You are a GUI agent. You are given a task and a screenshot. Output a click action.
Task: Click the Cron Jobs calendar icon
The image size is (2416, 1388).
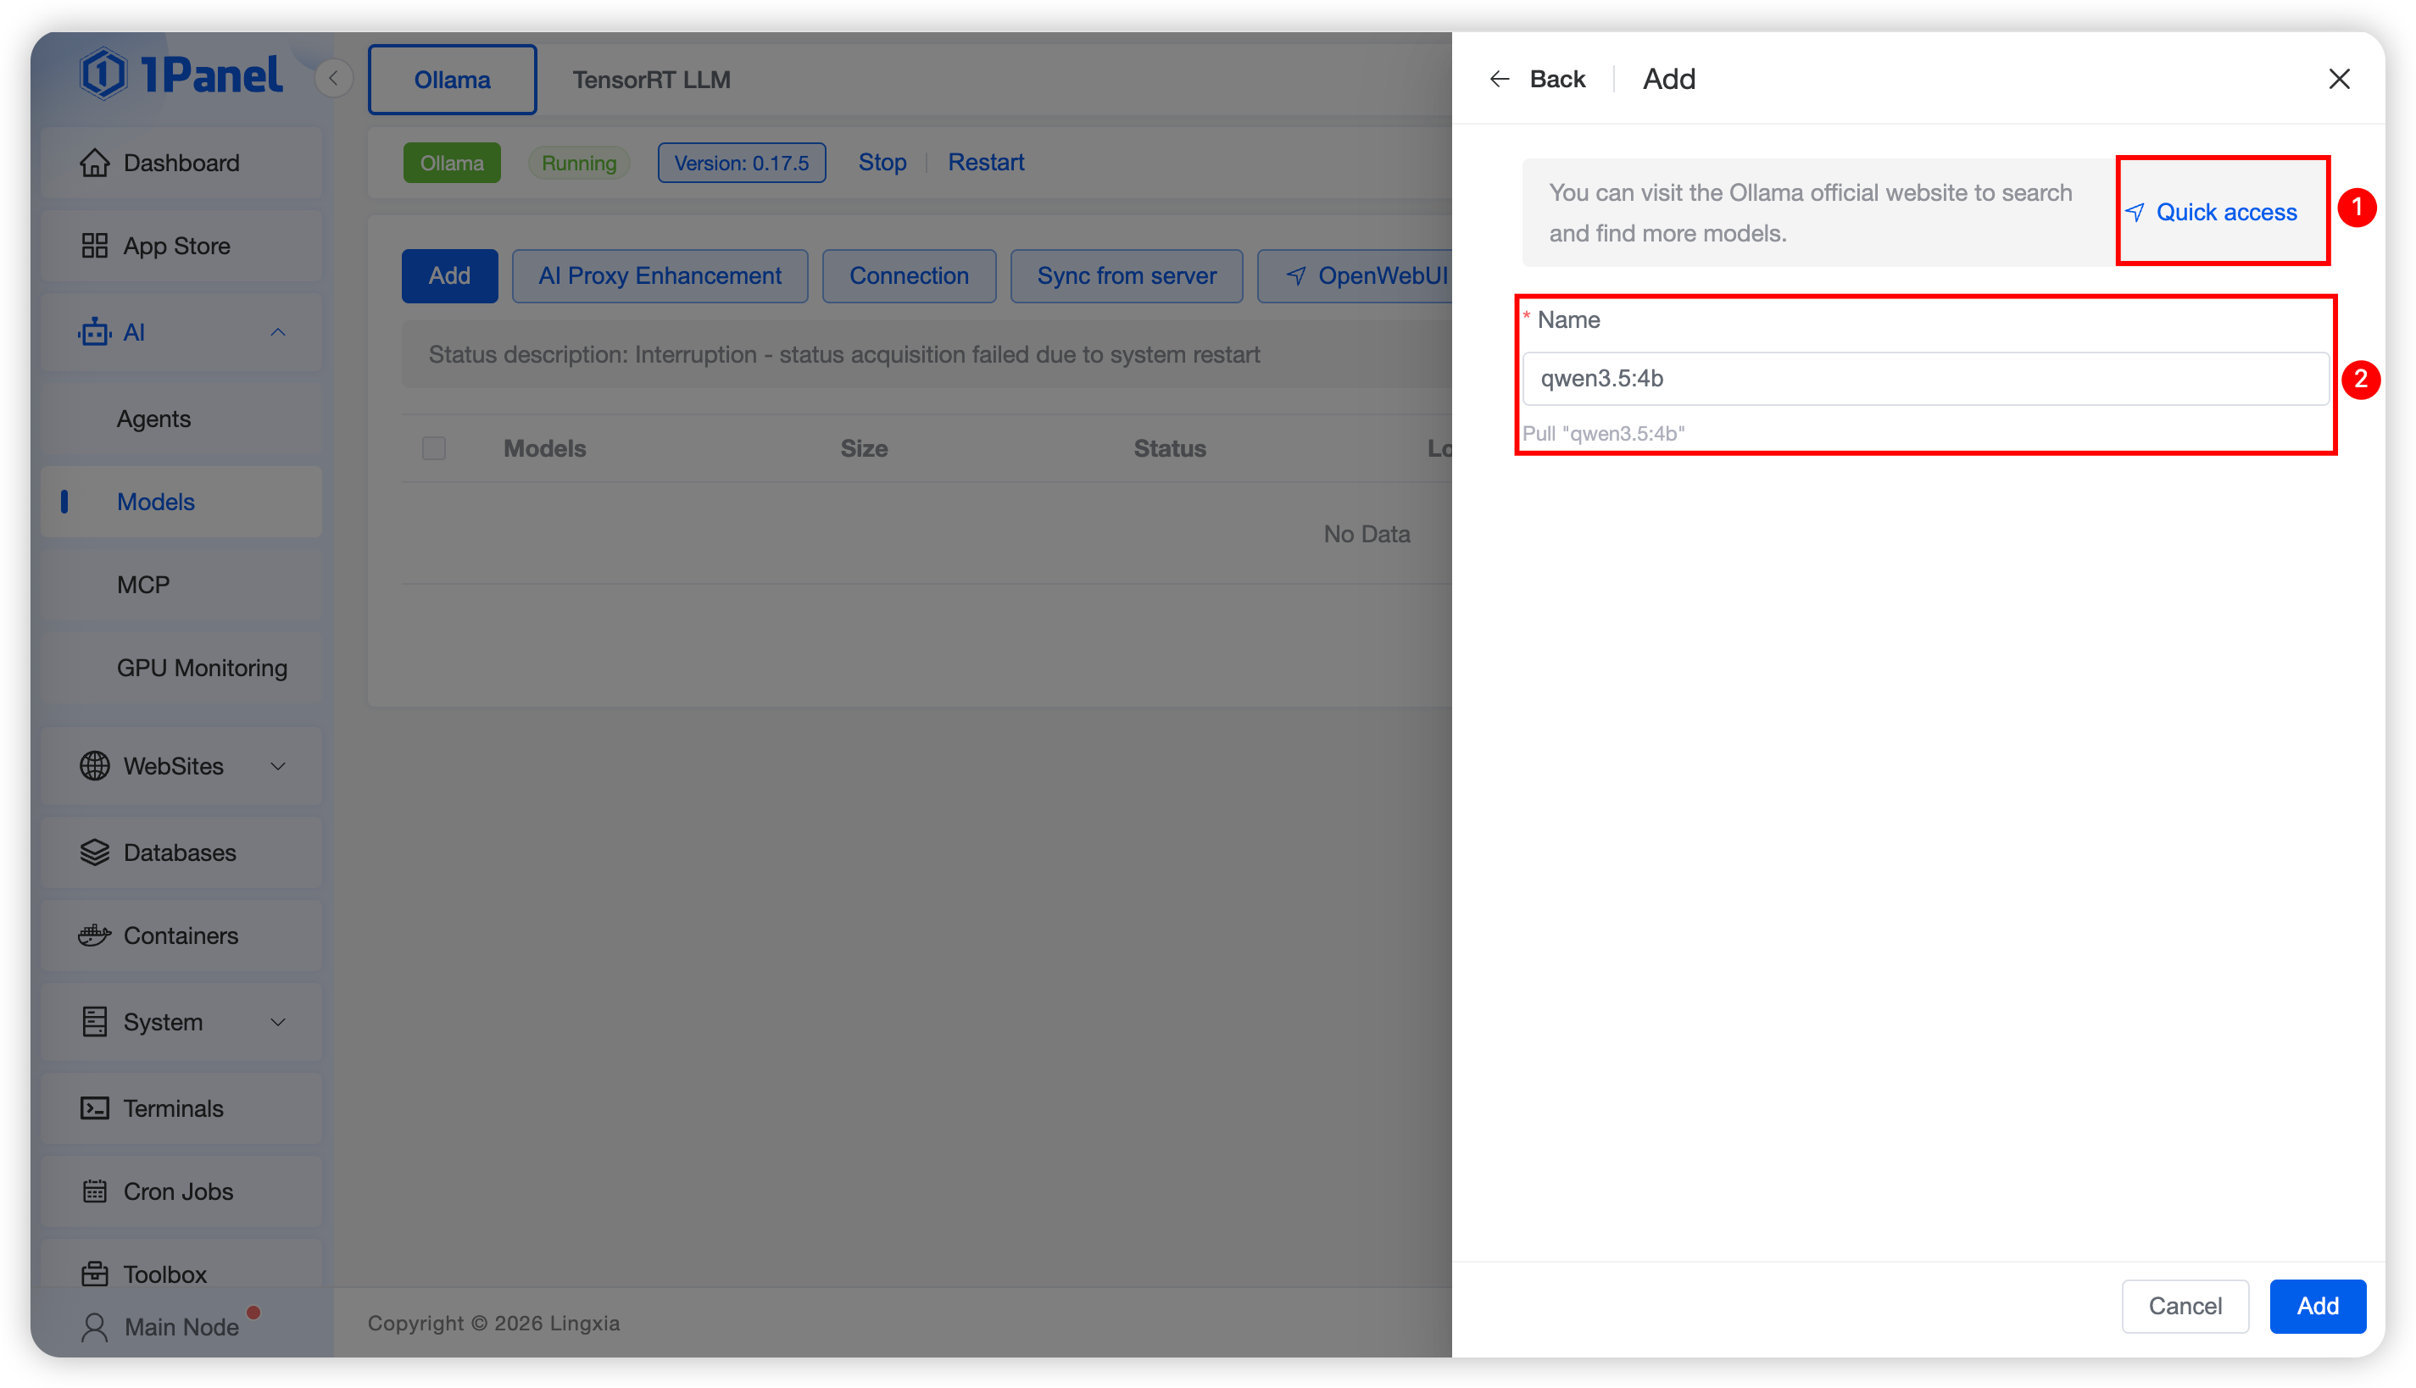[x=94, y=1191]
